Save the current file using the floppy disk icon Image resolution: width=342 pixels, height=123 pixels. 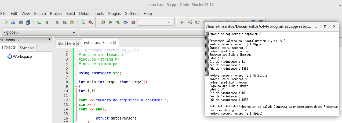tap(20, 23)
